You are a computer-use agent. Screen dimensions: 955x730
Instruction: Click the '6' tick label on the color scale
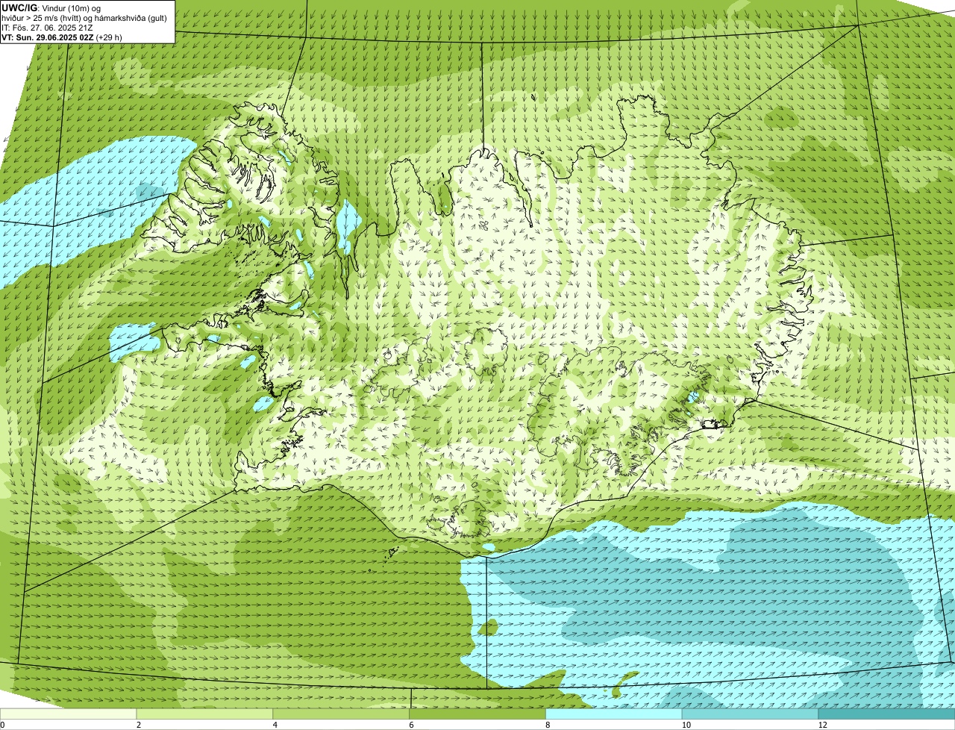pyautogui.click(x=412, y=726)
